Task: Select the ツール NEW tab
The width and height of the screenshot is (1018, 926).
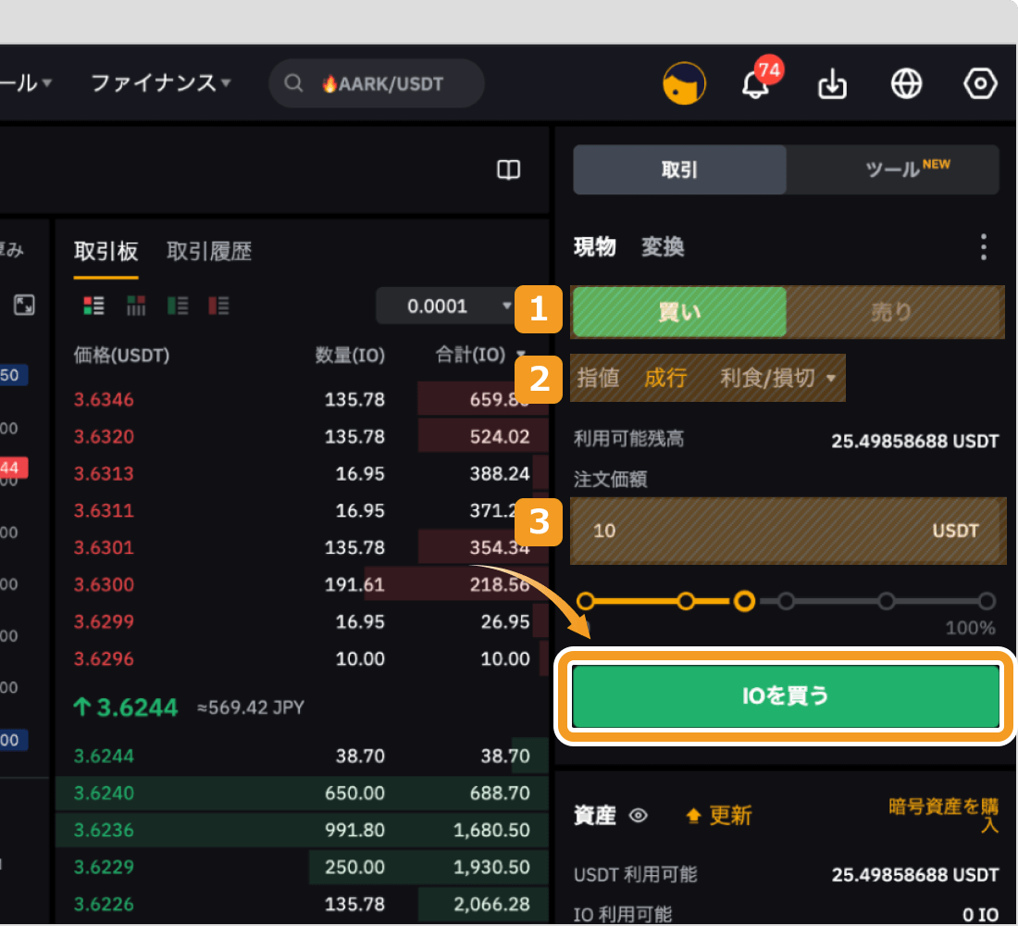Action: click(893, 169)
